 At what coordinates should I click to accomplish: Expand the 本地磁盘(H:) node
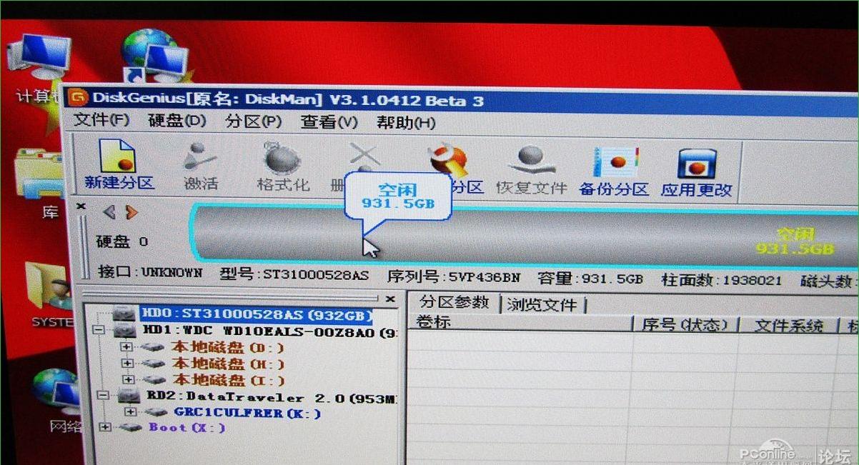(127, 364)
